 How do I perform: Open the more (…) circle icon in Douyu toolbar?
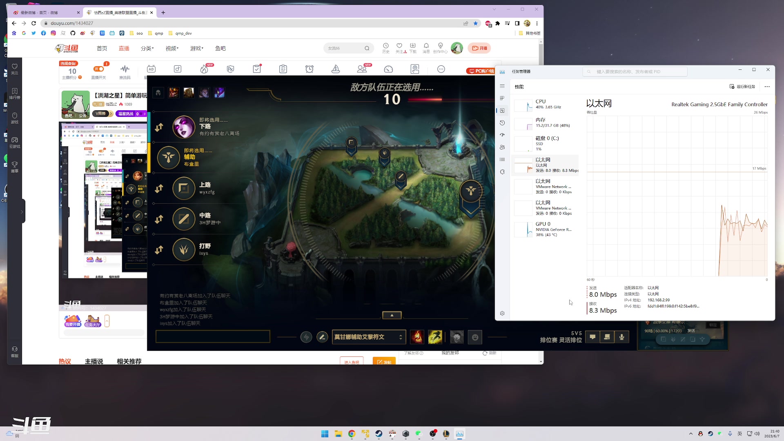pyautogui.click(x=441, y=69)
